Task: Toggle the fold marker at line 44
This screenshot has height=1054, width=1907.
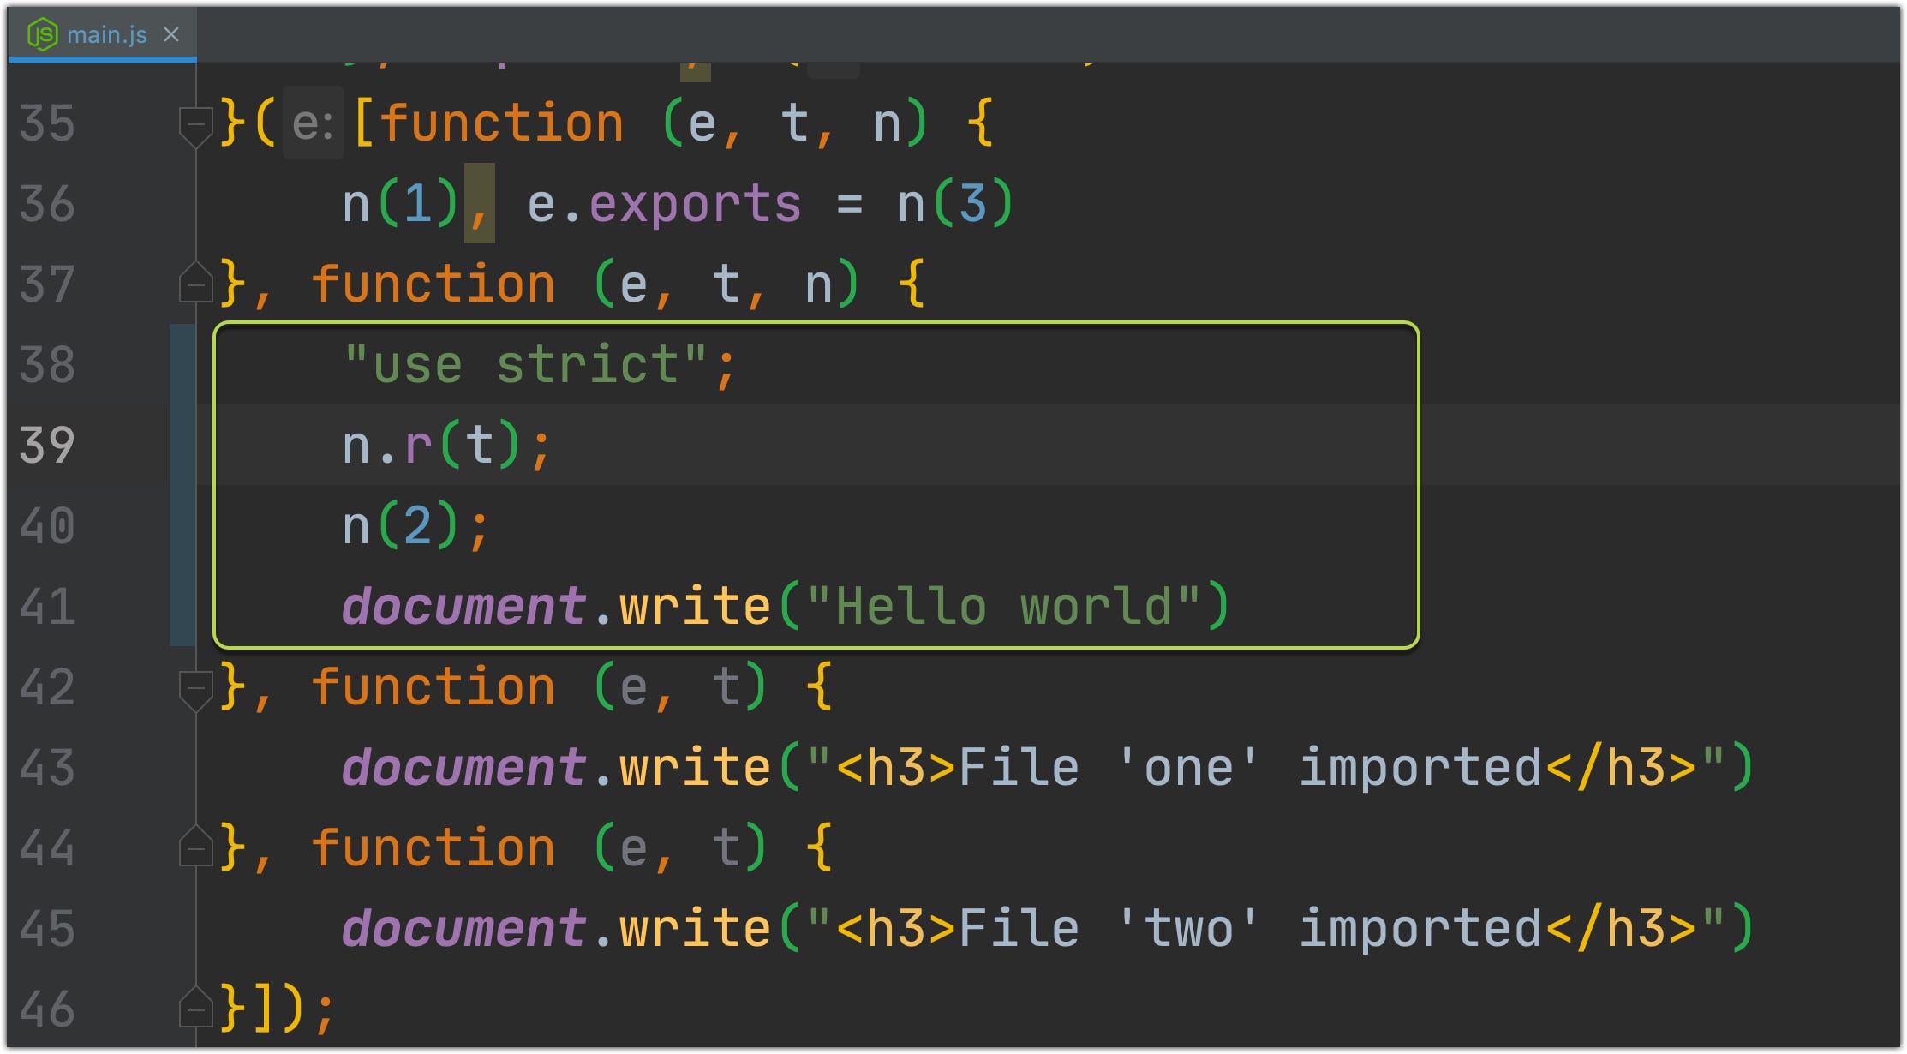Action: [x=195, y=848]
